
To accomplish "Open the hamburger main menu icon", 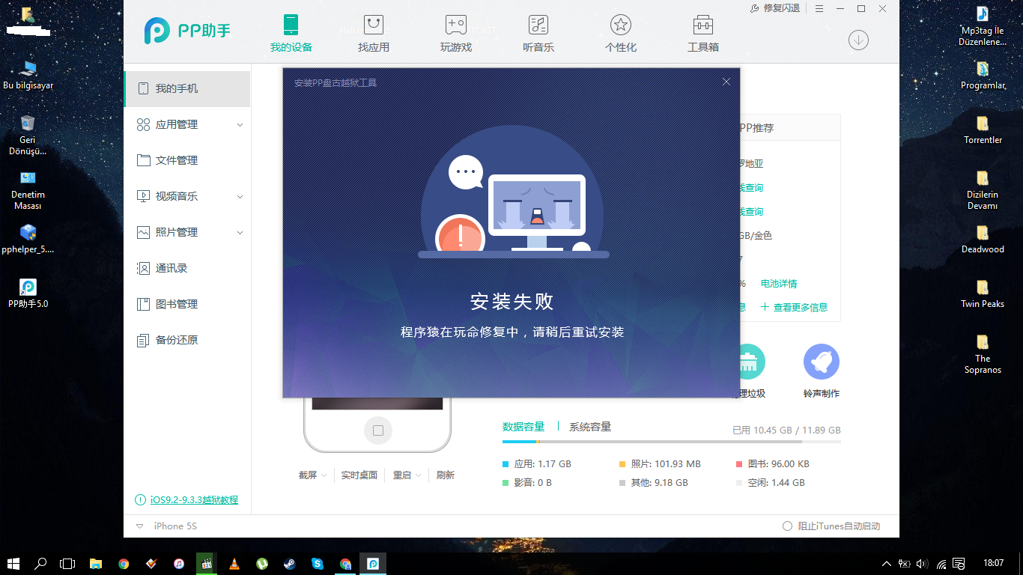I will pos(819,8).
